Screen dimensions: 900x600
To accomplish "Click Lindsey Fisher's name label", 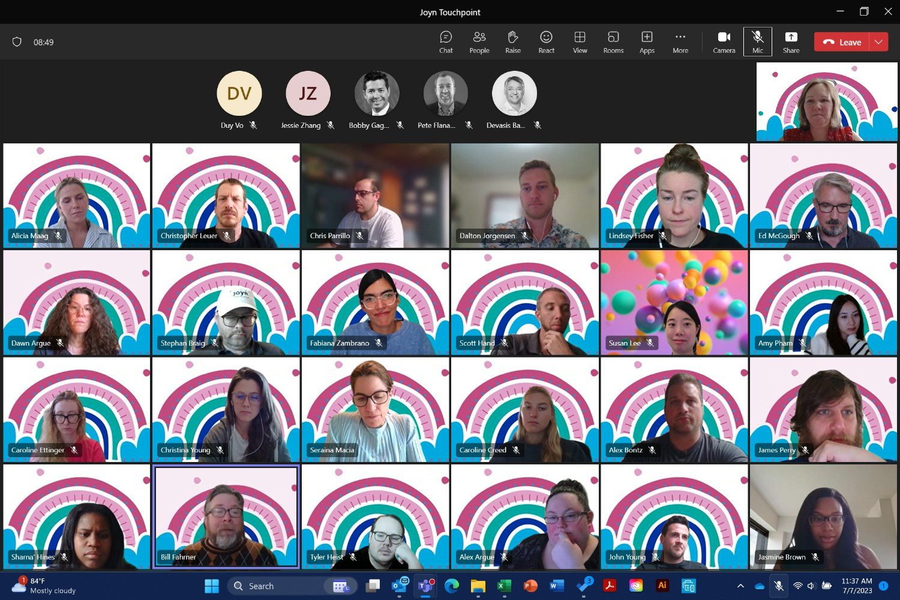I will point(631,236).
